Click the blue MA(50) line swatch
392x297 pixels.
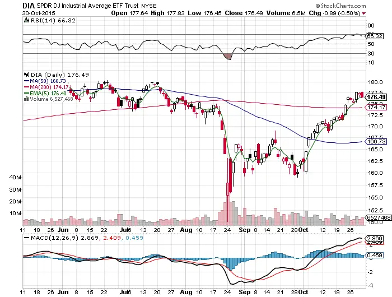point(26,81)
